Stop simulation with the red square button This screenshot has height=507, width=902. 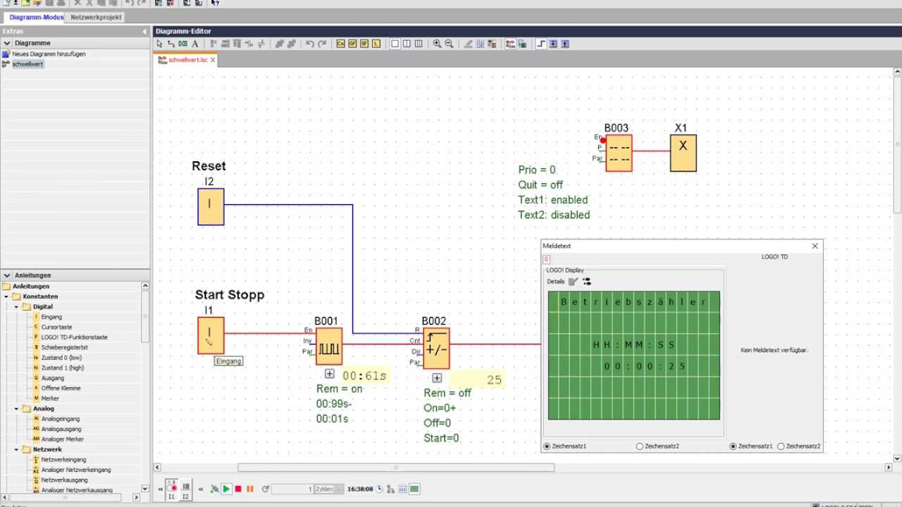[x=238, y=489]
